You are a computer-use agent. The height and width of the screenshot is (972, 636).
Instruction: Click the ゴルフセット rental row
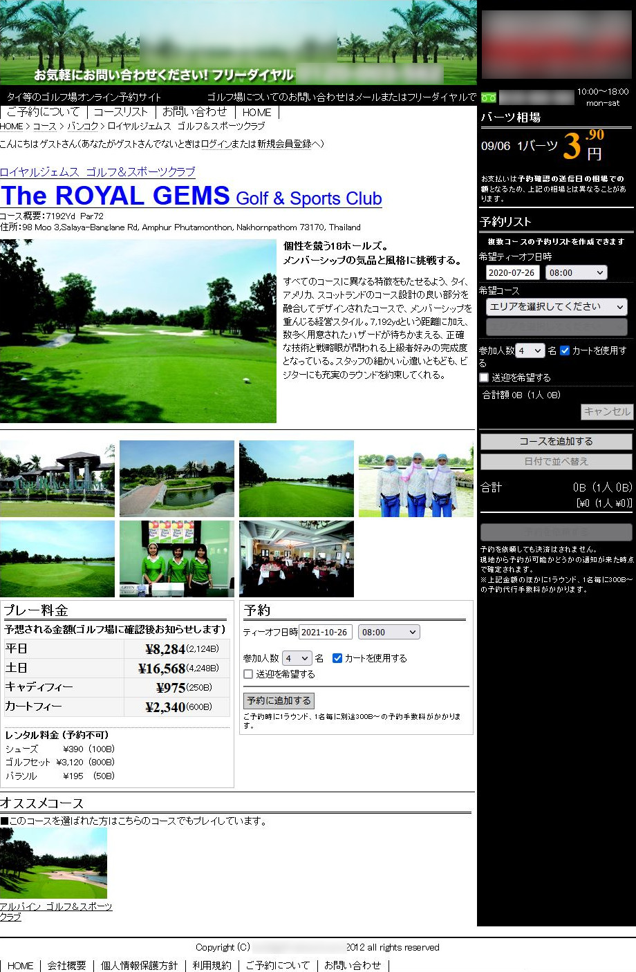60,762
